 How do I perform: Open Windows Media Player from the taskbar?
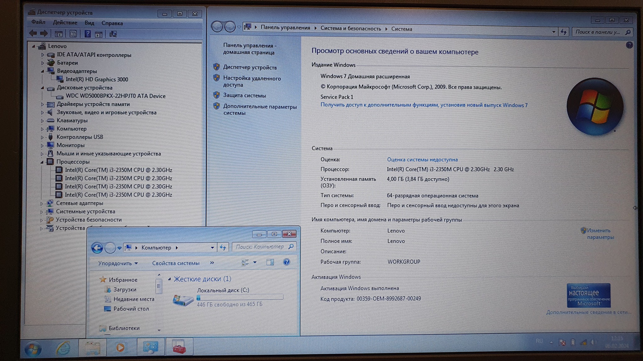point(120,347)
